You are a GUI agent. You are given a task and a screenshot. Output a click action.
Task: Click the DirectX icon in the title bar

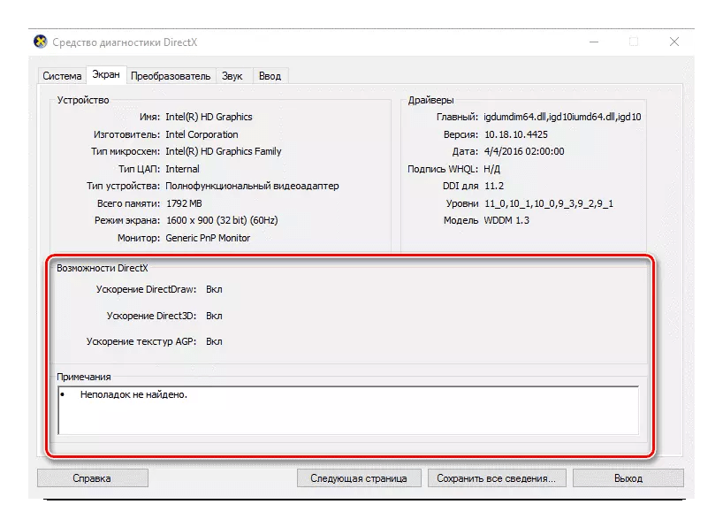[x=40, y=42]
